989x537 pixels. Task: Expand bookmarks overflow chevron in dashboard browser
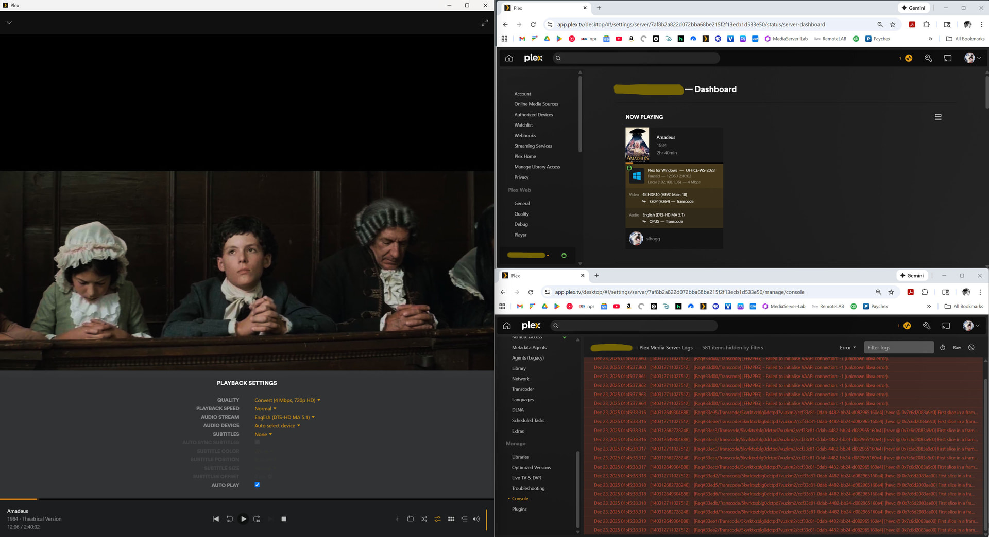click(x=930, y=39)
